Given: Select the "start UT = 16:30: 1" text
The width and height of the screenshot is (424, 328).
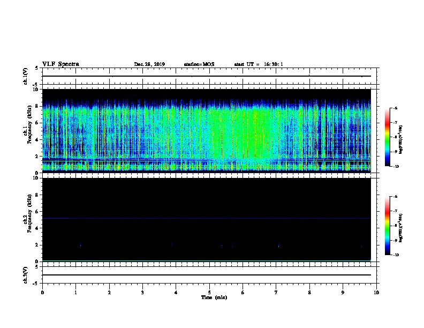Looking at the screenshot, I should point(259,64).
